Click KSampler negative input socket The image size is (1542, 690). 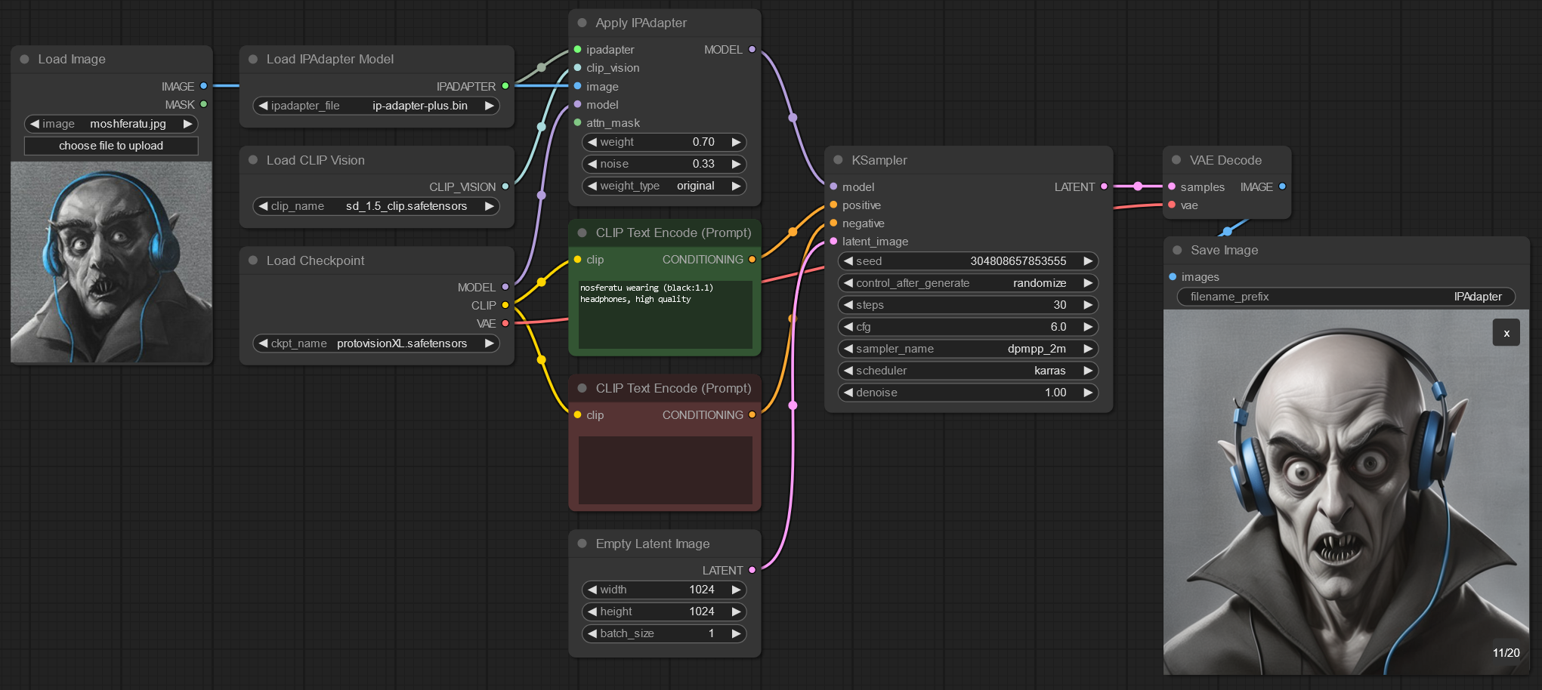833,223
